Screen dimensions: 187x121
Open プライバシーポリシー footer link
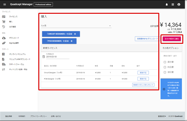click(x=39, y=116)
